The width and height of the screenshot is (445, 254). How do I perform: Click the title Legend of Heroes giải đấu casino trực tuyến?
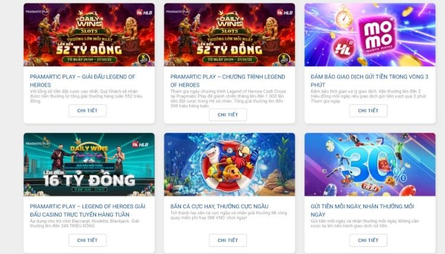pos(87,210)
